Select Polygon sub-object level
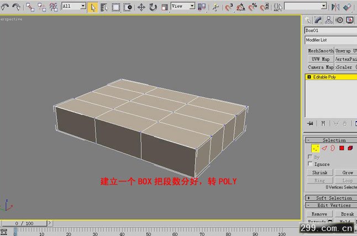Viewport: 357px width, 236px height. coord(342,148)
